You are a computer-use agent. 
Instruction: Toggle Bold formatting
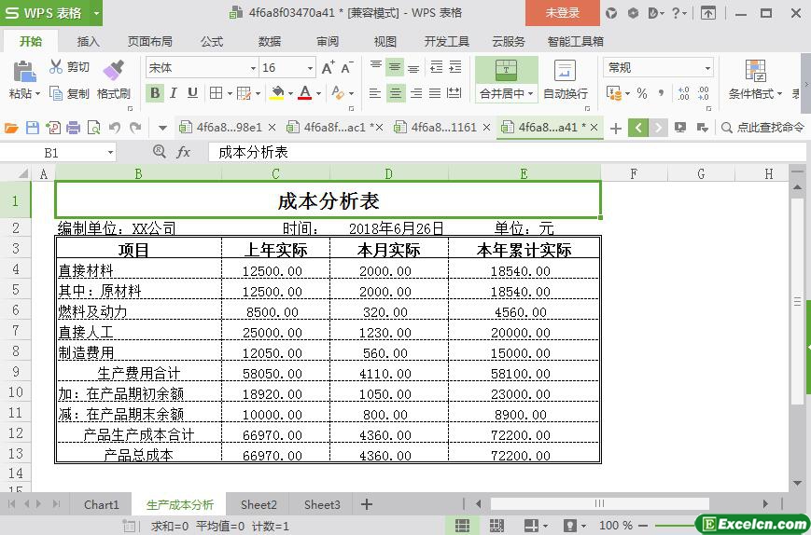[155, 93]
